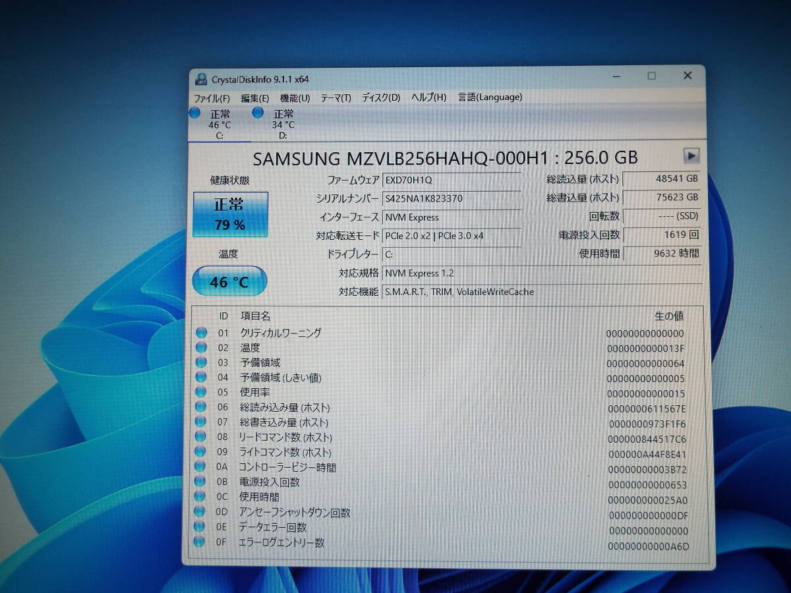Screen dimensions: 791x593
Task: Click the drive letter field C:
Action: click(x=452, y=254)
